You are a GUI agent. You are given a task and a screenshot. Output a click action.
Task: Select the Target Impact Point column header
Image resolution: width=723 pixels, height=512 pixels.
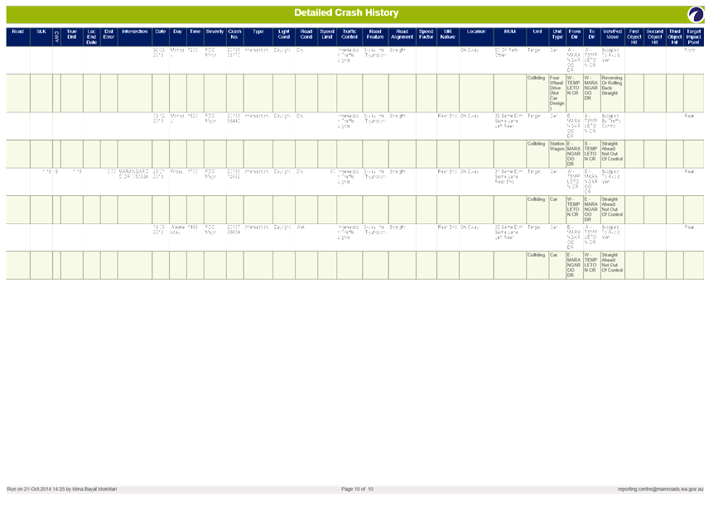click(x=694, y=37)
